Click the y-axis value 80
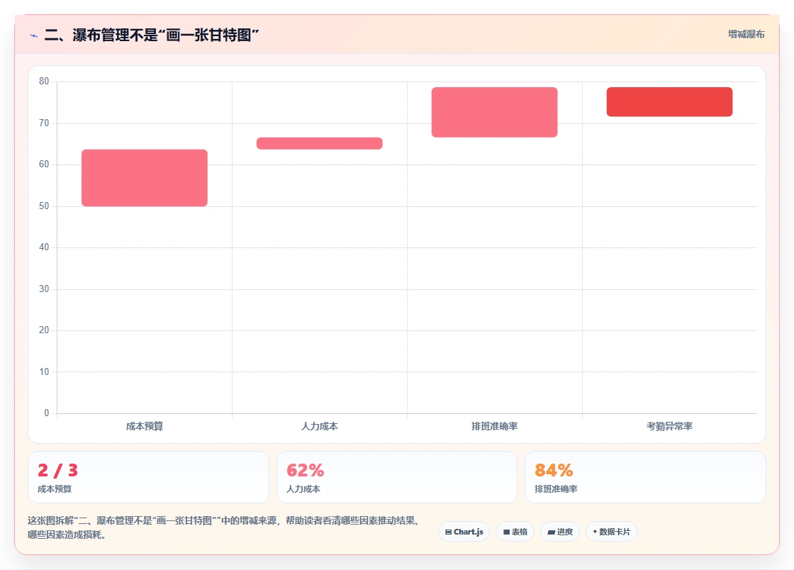Image resolution: width=794 pixels, height=570 pixels. (44, 81)
